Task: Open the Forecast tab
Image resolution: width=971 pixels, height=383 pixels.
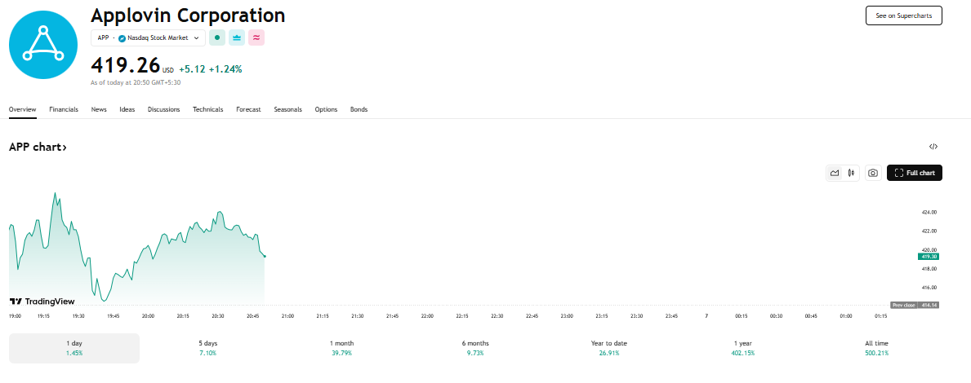Action: (x=248, y=109)
